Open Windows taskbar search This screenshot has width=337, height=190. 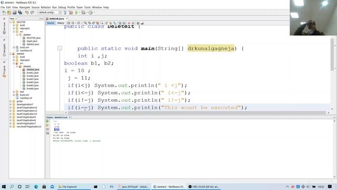12,186
